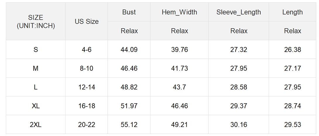Click the SIZE (UNIT:INCH) header cell
The height and width of the screenshot is (136, 319).
click(x=36, y=22)
